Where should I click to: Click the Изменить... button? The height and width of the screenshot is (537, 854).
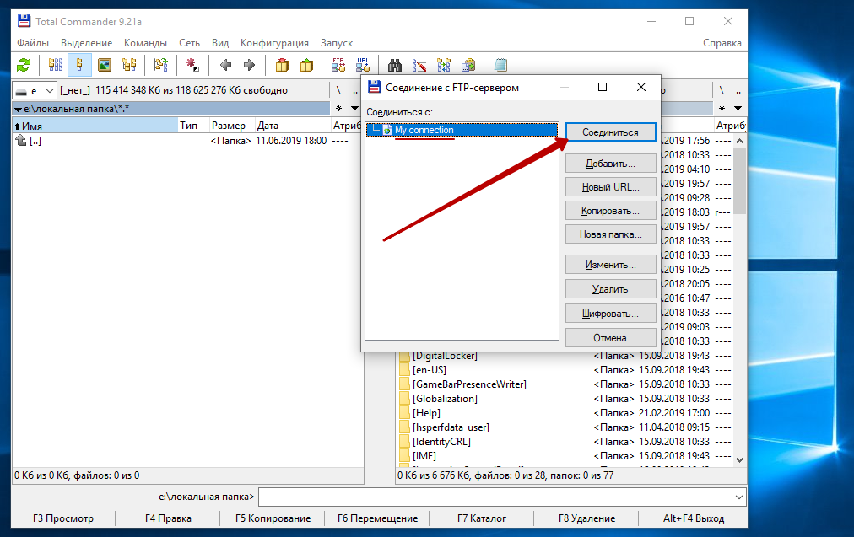[x=611, y=265]
